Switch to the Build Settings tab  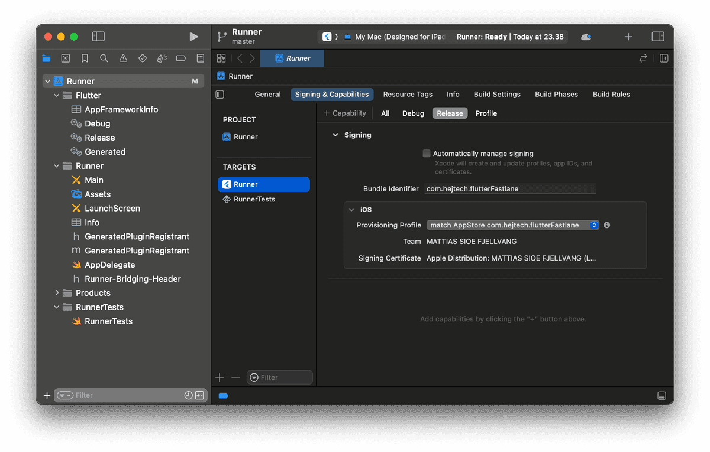[x=496, y=94]
